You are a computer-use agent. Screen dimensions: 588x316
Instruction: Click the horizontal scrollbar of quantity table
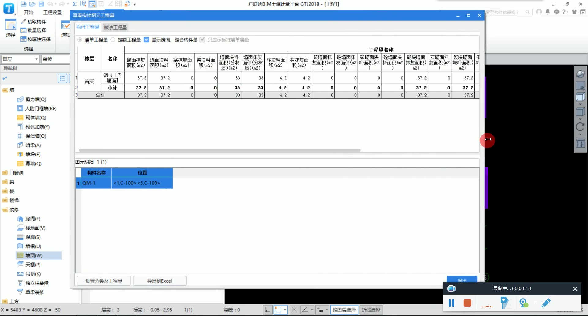tap(220, 150)
